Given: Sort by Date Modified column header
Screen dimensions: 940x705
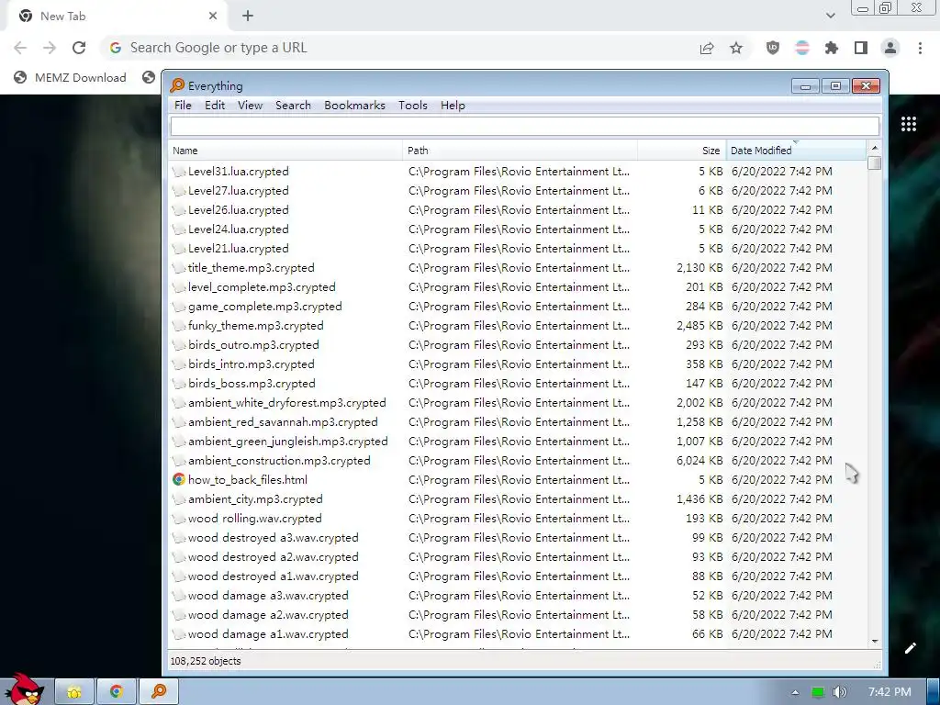Looking at the screenshot, I should click(x=796, y=151).
